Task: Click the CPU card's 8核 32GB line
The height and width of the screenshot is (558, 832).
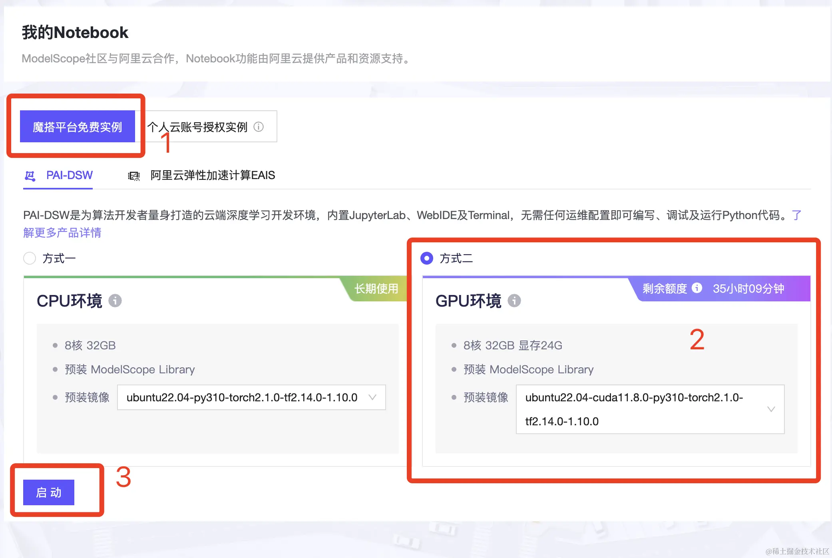Action: point(90,345)
